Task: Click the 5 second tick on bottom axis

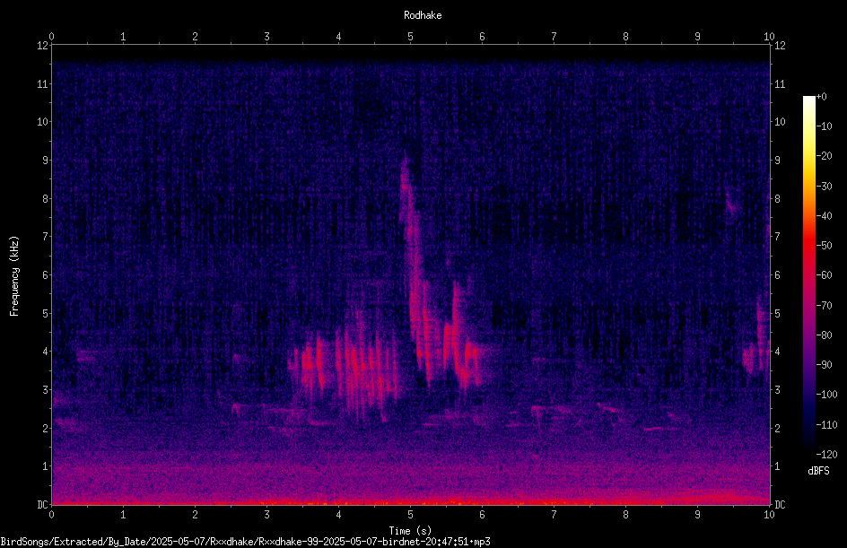Action: point(411,515)
